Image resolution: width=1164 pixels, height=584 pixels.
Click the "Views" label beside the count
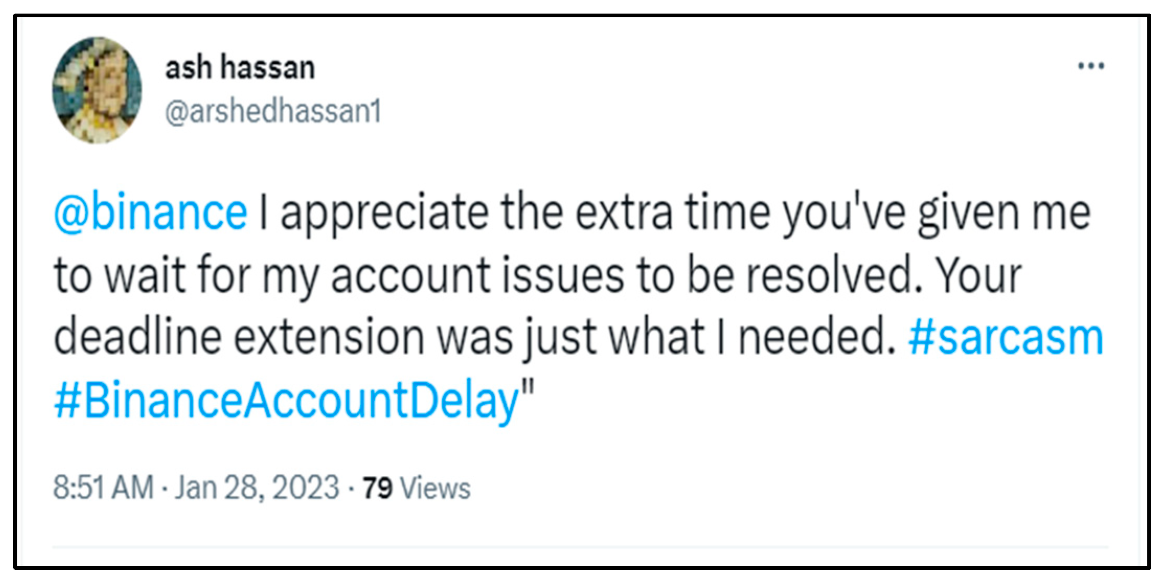435,488
